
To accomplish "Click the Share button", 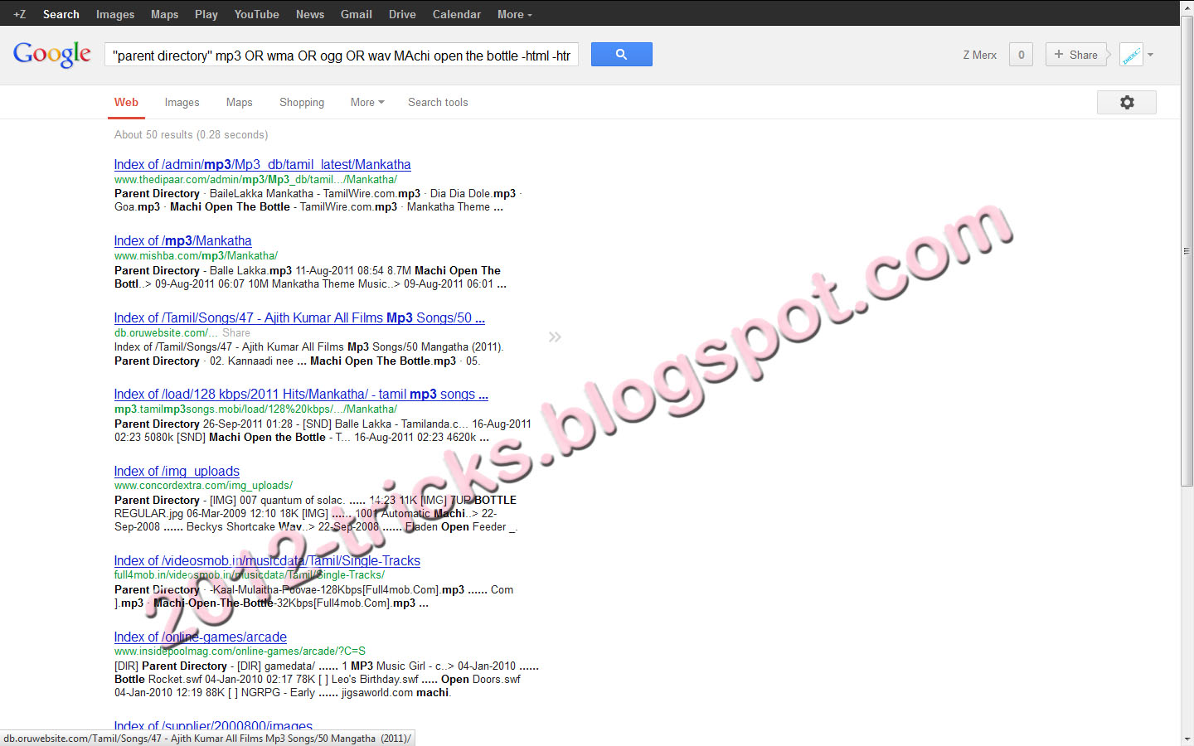I will coord(1076,55).
